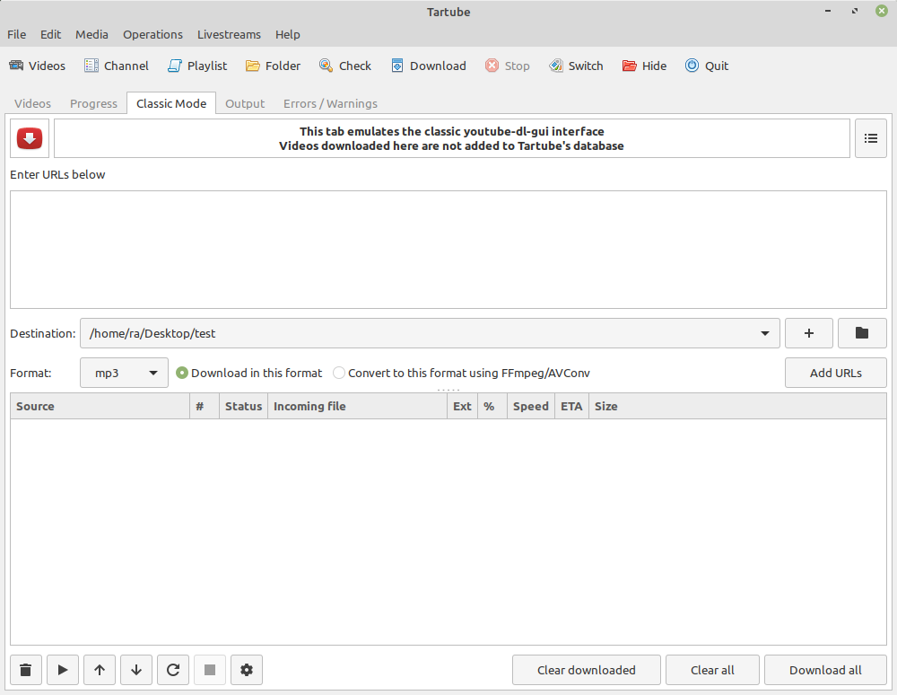The width and height of the screenshot is (897, 695).
Task: Click the Clear all button
Action: pyautogui.click(x=712, y=670)
